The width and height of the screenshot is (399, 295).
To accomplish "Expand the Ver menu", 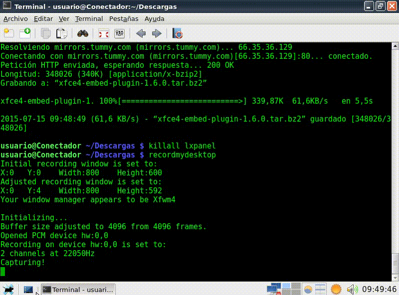I will point(64,18).
